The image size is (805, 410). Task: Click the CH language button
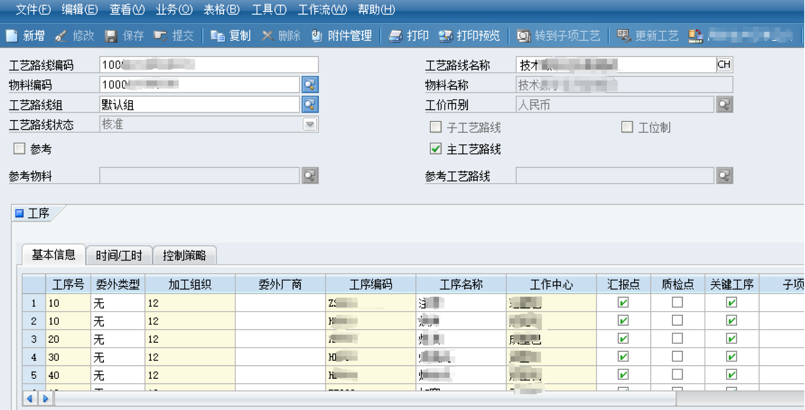coord(724,65)
